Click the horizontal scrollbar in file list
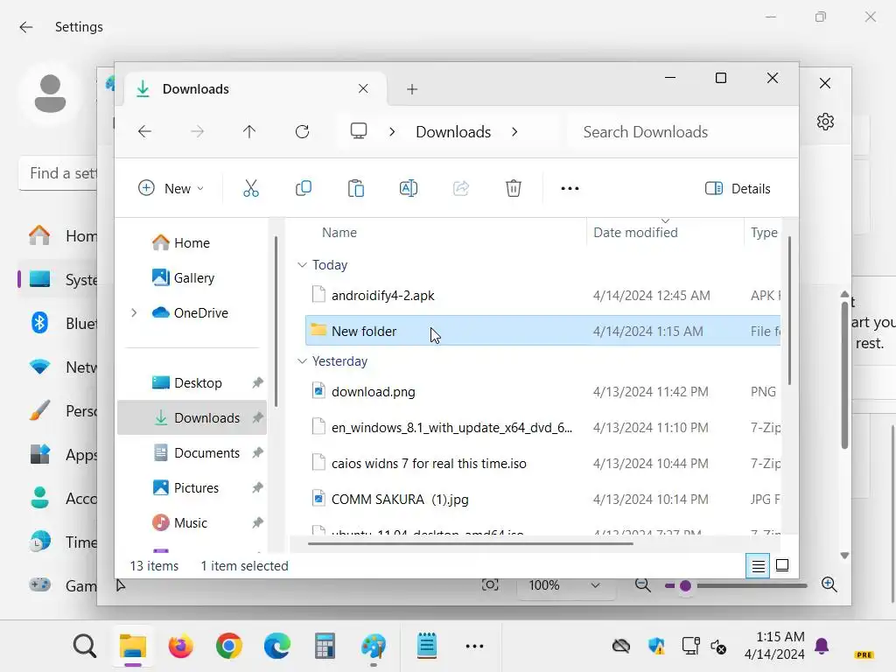 470,543
